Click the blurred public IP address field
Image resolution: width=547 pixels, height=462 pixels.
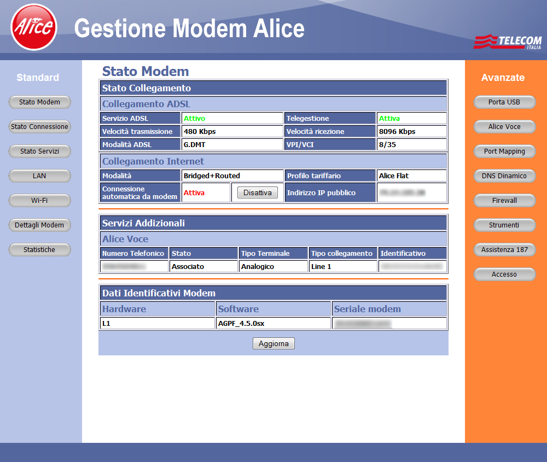coord(411,193)
